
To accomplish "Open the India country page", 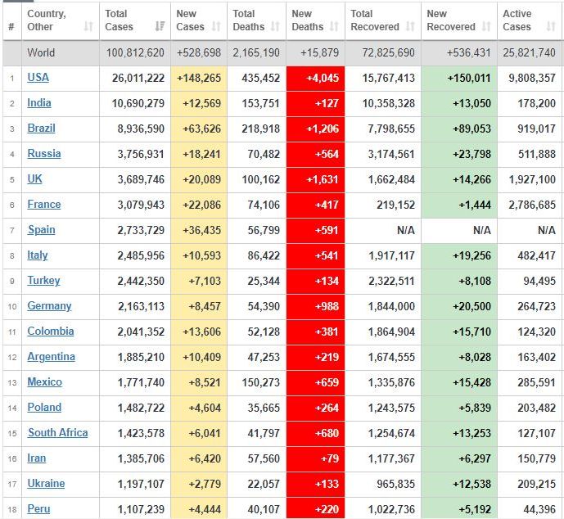I will click(x=39, y=103).
